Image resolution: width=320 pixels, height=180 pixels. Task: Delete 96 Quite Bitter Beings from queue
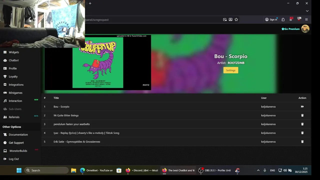(x=302, y=115)
